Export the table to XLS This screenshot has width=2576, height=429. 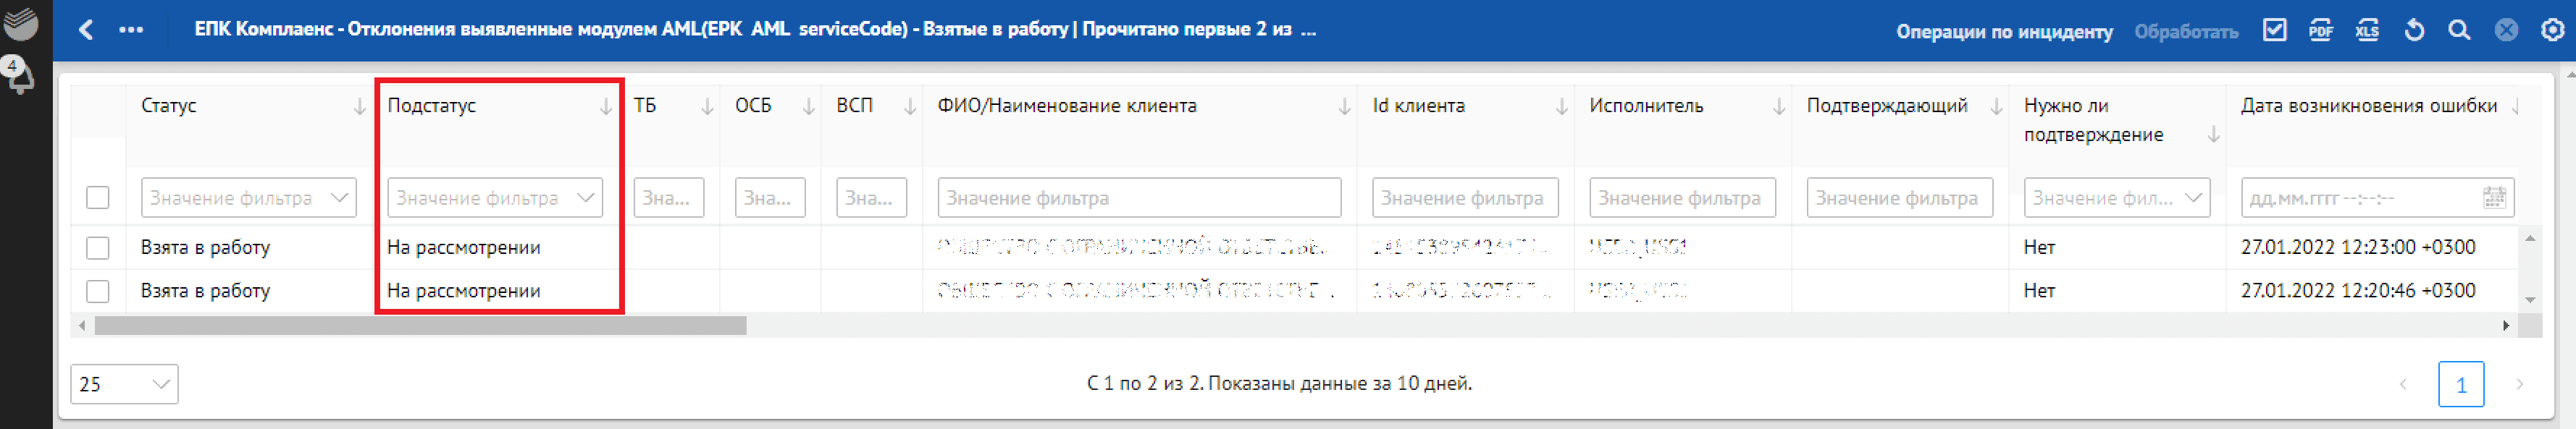coord(2367,30)
